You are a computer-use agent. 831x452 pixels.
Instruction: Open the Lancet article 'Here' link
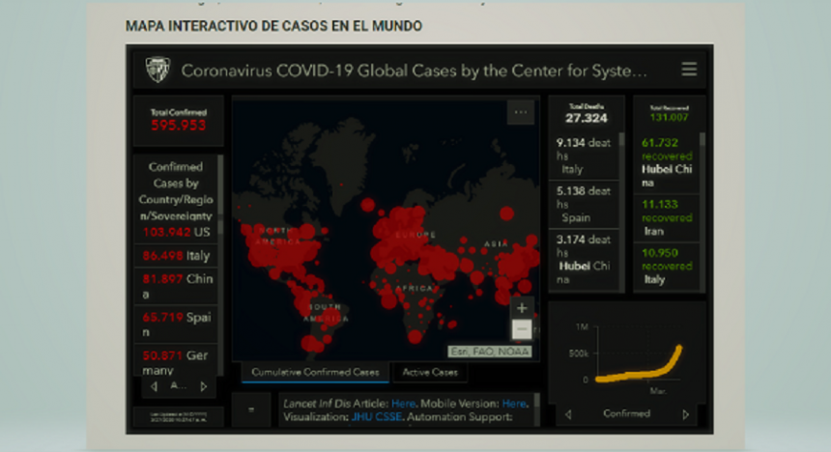click(x=403, y=403)
